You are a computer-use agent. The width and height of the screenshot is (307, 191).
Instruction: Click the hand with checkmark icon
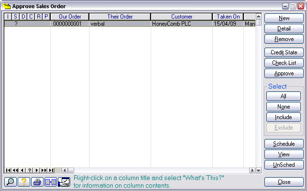click(x=64, y=182)
